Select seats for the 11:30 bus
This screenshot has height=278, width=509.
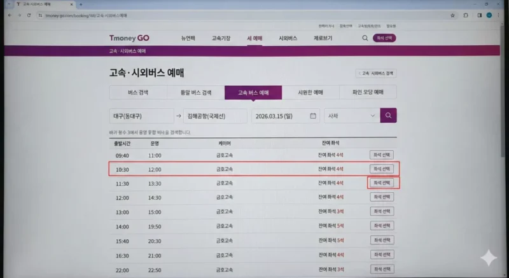point(382,183)
